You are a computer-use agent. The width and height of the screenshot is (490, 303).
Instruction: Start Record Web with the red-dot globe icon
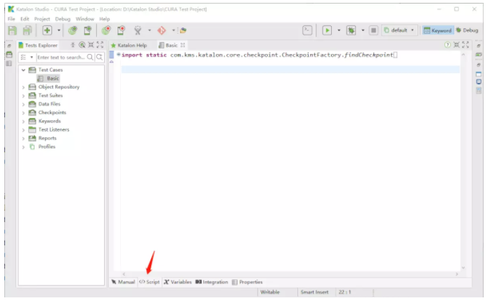106,30
